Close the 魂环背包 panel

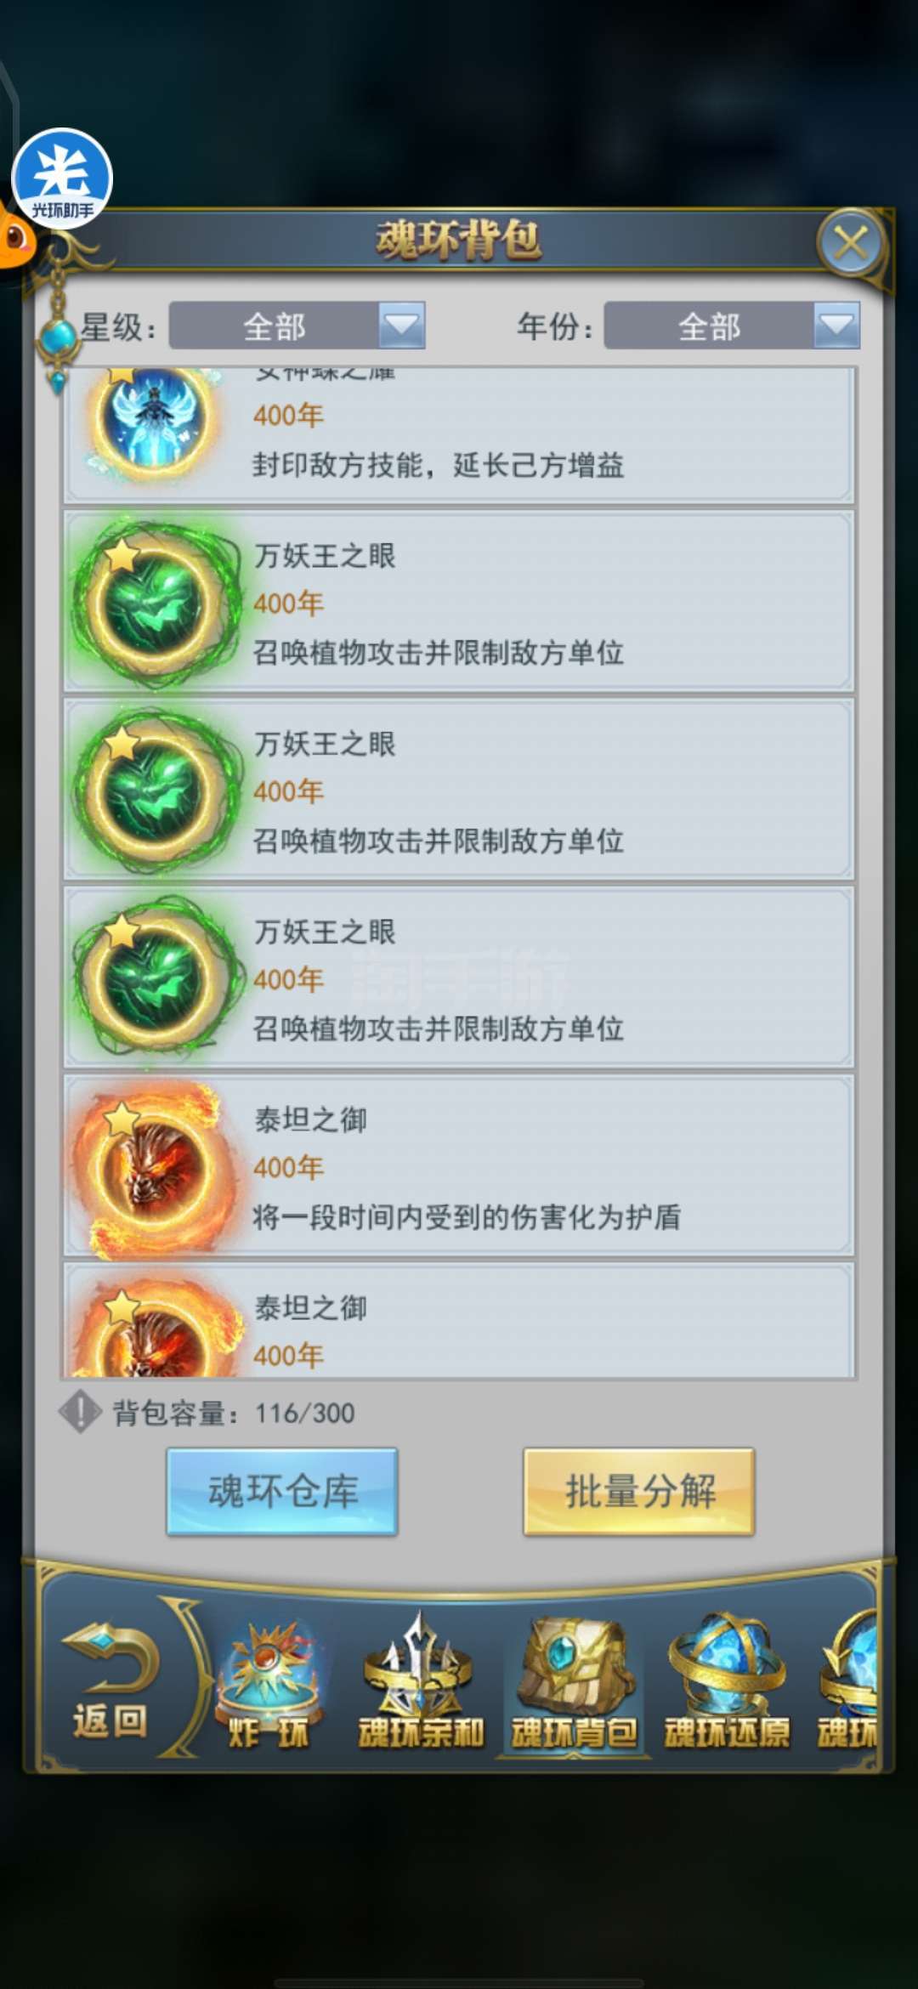[x=851, y=243]
